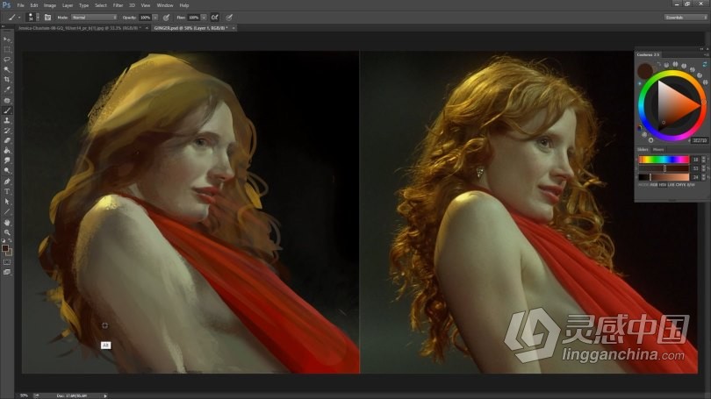Open the tool preset picker arrow
The height and width of the screenshot is (399, 711).
click(x=19, y=18)
